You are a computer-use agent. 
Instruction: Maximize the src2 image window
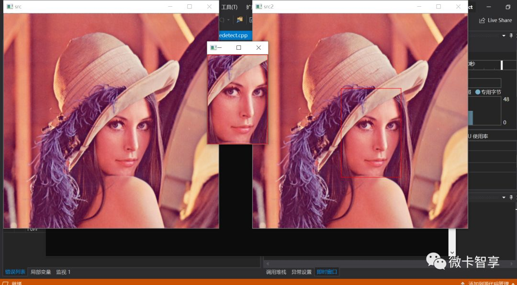coord(438,7)
